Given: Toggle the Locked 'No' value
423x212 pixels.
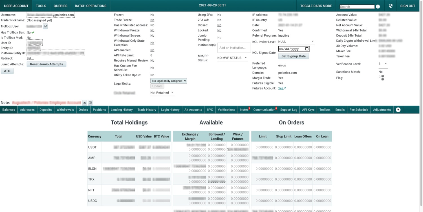Looking at the screenshot, I should click(x=219, y=30).
